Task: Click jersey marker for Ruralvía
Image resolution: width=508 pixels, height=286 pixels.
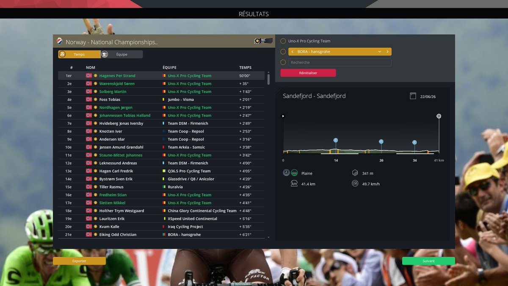Action: pyautogui.click(x=164, y=187)
